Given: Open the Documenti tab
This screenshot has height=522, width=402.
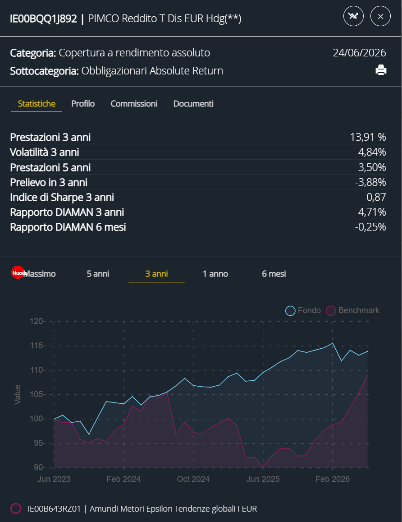Looking at the screenshot, I should tap(193, 103).
